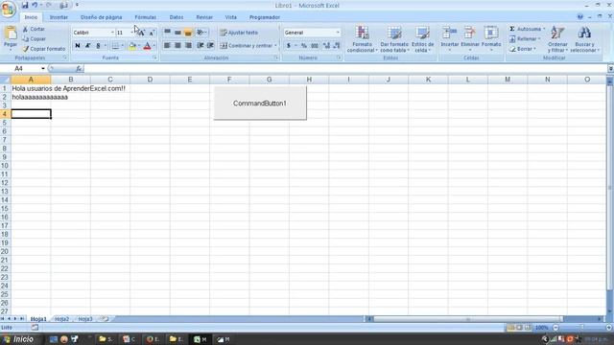Screen dimensions: 614x345
Task: Toggle italic (K) formatting
Action: coord(87,46)
